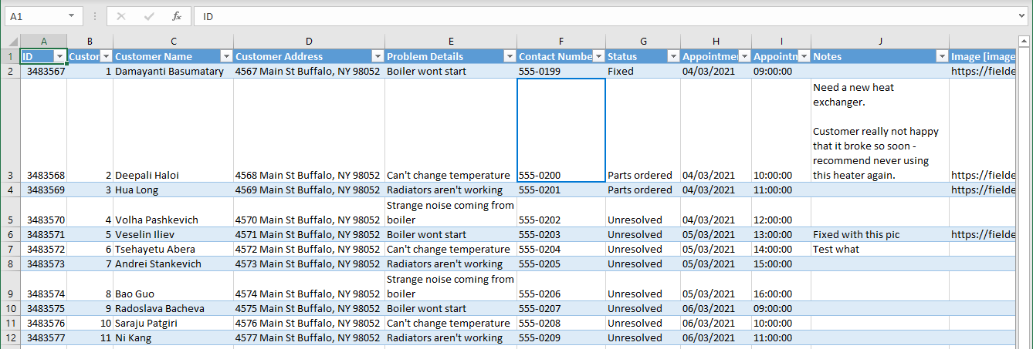The height and width of the screenshot is (349, 1033).
Task: Open Customer Address filter dropdown
Action: click(x=378, y=56)
